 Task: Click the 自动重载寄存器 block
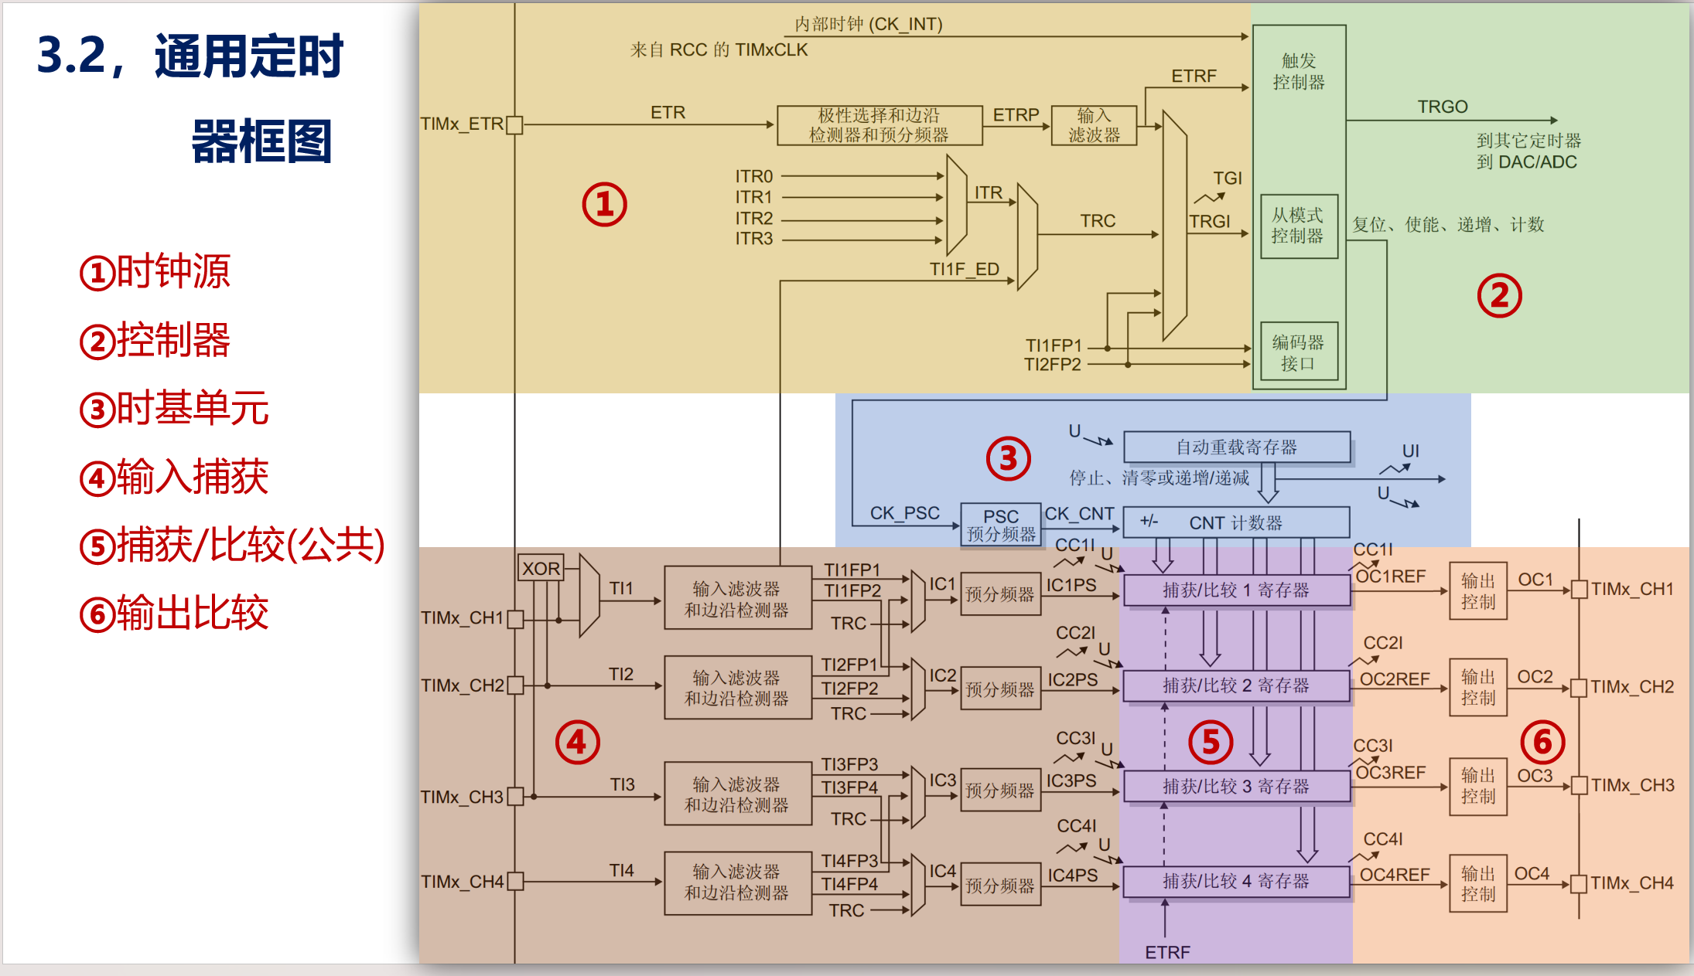1237,447
